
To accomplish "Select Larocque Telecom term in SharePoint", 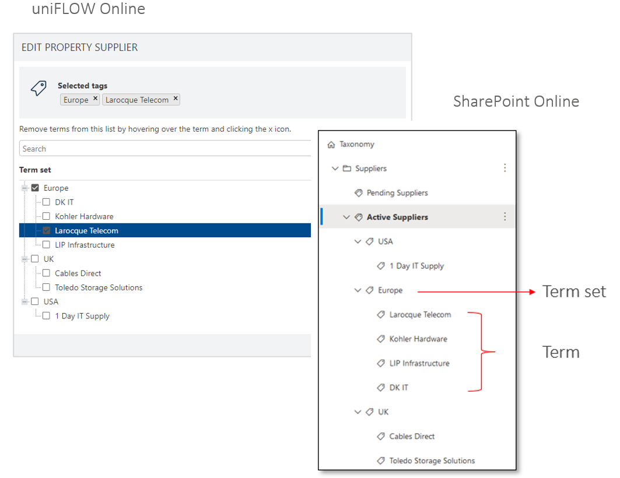I will pos(420,314).
